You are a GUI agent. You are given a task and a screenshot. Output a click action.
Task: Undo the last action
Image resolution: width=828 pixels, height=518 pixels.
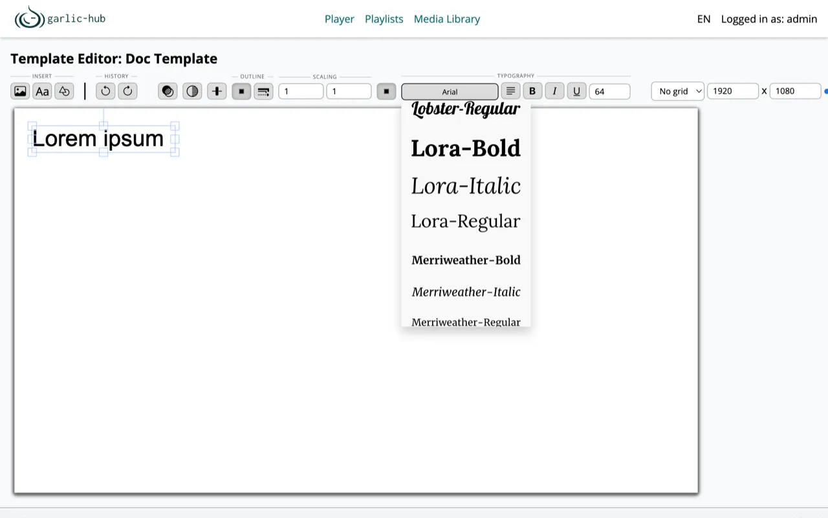point(105,91)
